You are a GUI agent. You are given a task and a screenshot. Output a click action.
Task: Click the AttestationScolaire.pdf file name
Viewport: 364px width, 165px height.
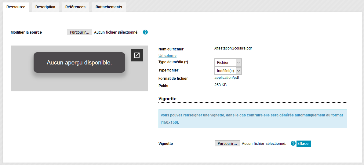[233, 48]
